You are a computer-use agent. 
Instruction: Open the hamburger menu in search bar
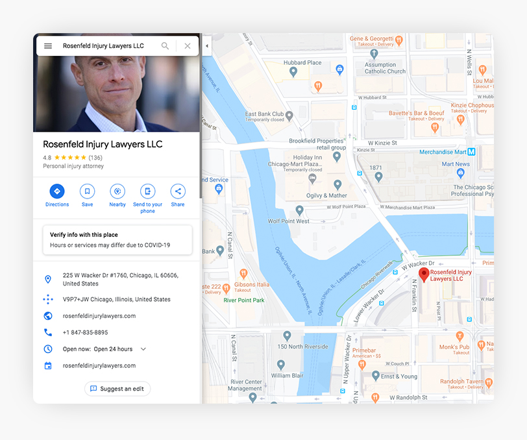(48, 46)
